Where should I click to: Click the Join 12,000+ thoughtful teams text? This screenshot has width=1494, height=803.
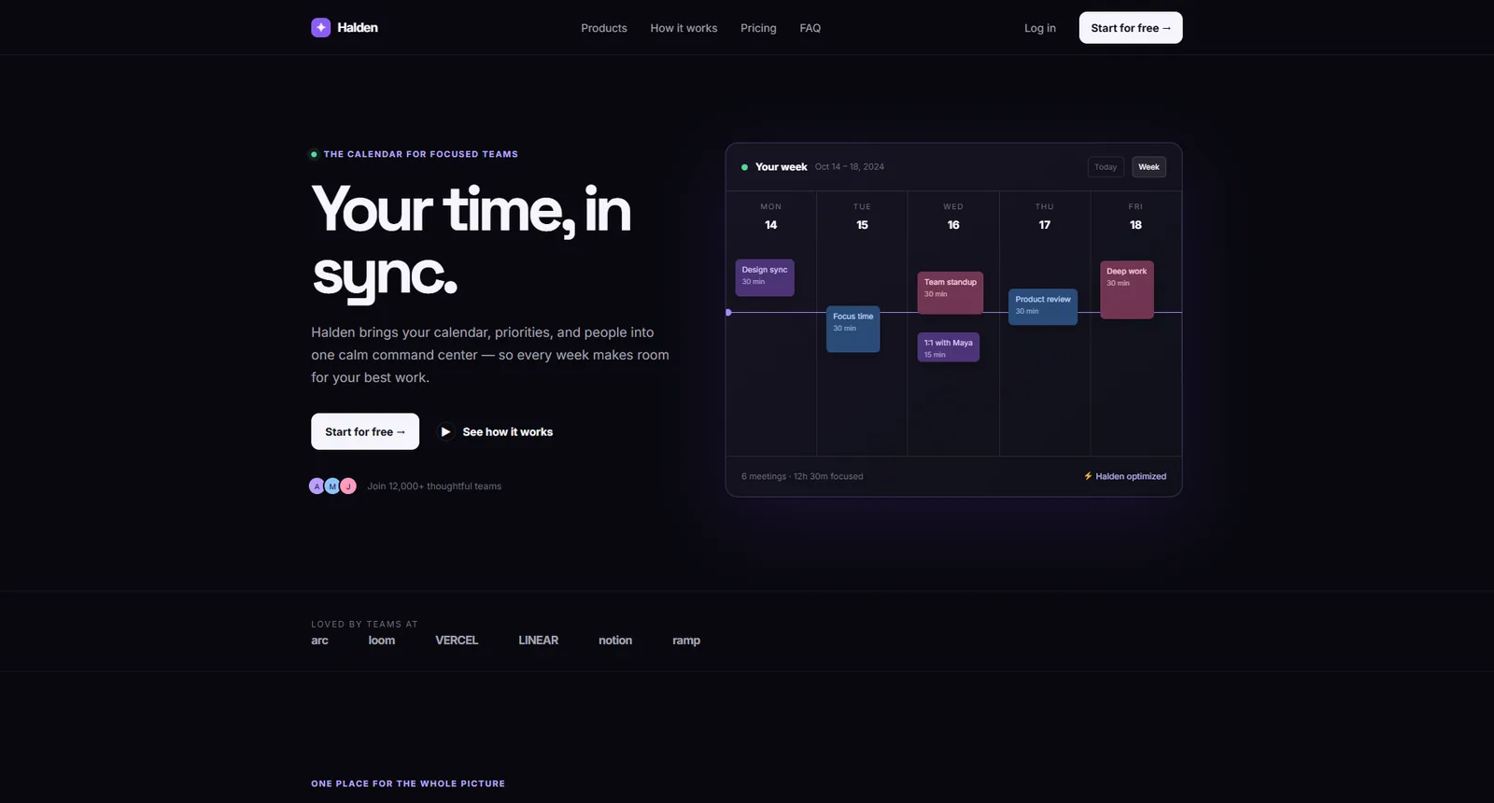(x=434, y=486)
